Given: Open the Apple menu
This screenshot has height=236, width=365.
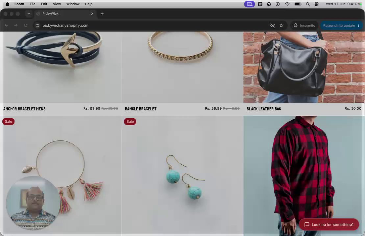Looking at the screenshot, I should (7, 4).
